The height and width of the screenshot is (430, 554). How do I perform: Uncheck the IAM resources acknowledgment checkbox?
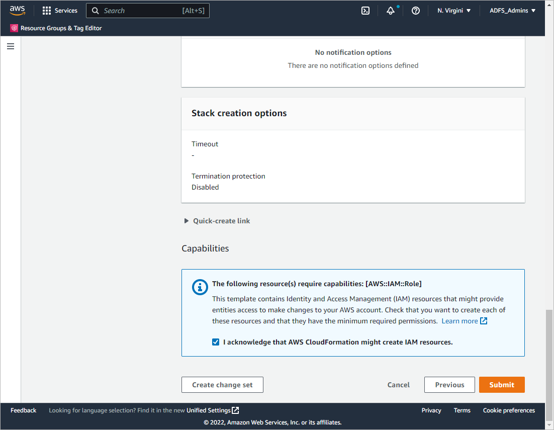pyautogui.click(x=216, y=342)
